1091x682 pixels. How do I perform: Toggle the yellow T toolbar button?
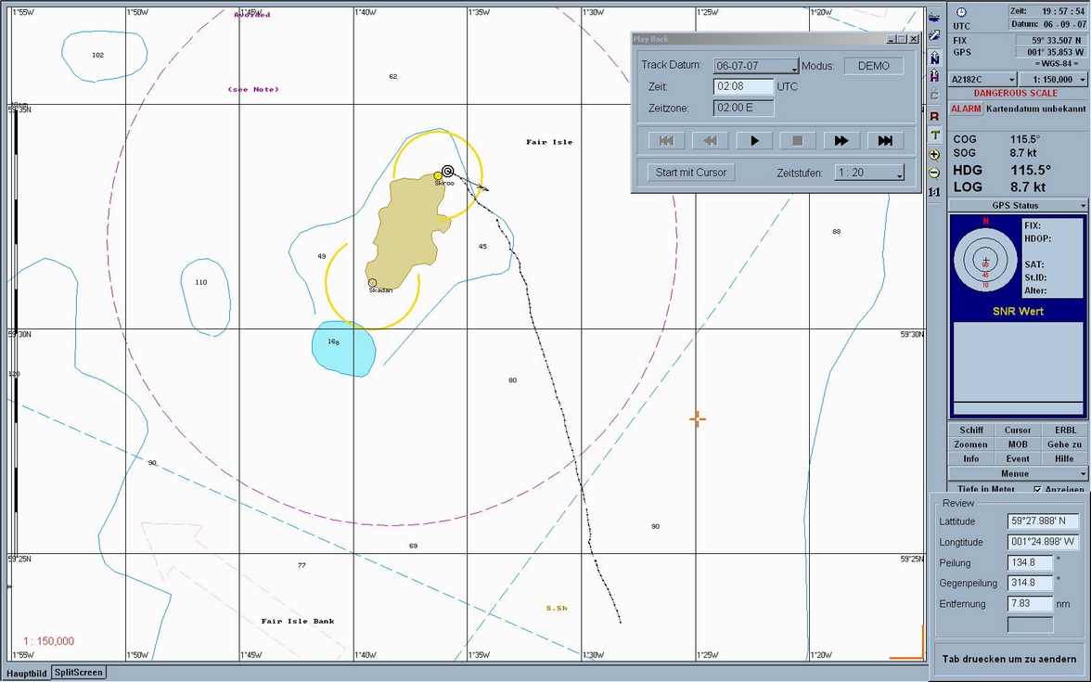pos(934,135)
